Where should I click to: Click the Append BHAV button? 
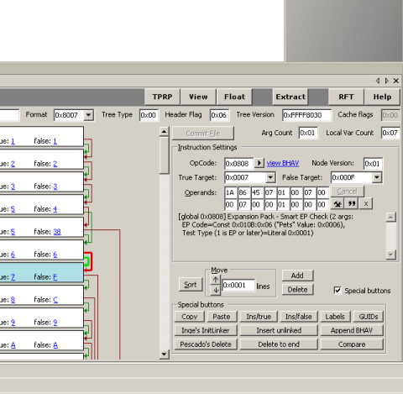(x=352, y=330)
